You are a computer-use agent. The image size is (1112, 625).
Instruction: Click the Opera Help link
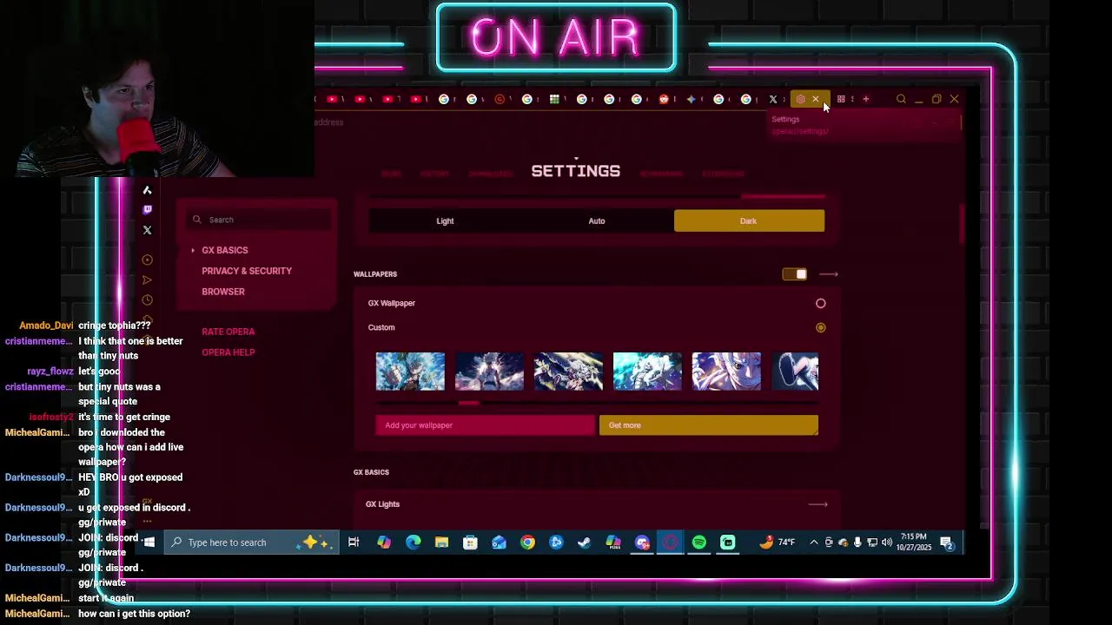pos(228,352)
